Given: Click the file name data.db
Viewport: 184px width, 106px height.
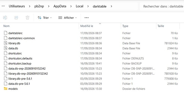Looking at the screenshot, I should [13, 48].
